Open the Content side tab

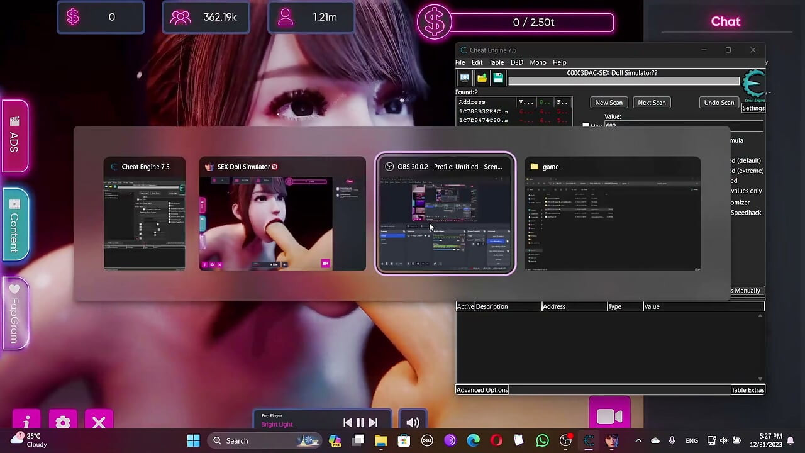click(x=14, y=224)
